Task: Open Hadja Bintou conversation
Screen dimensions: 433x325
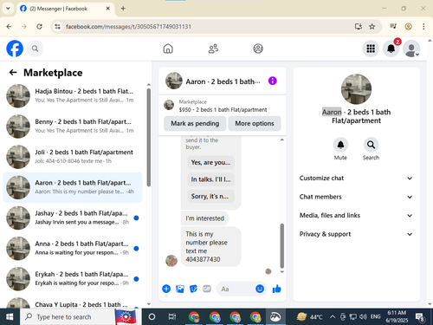Action: [x=72, y=95]
